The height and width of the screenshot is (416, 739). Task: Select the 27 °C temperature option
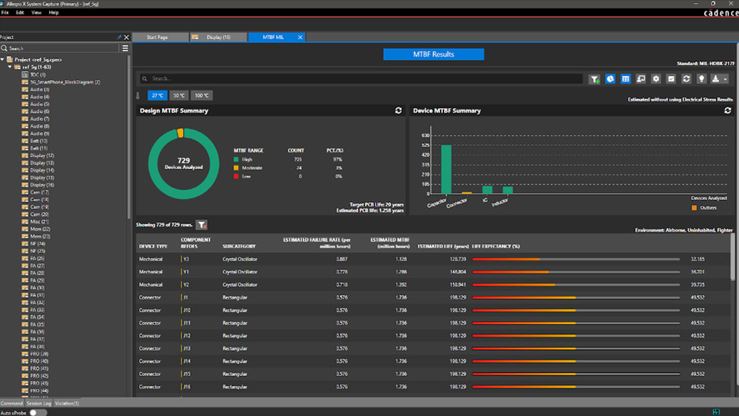click(x=157, y=95)
